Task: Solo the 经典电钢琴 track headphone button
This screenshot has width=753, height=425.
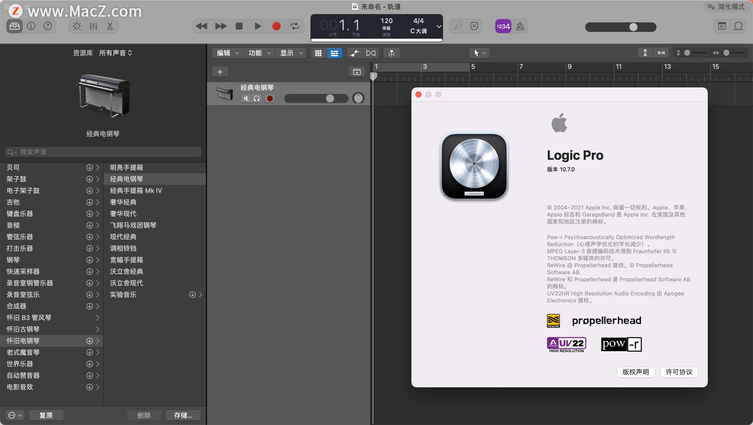Action: pyautogui.click(x=257, y=98)
